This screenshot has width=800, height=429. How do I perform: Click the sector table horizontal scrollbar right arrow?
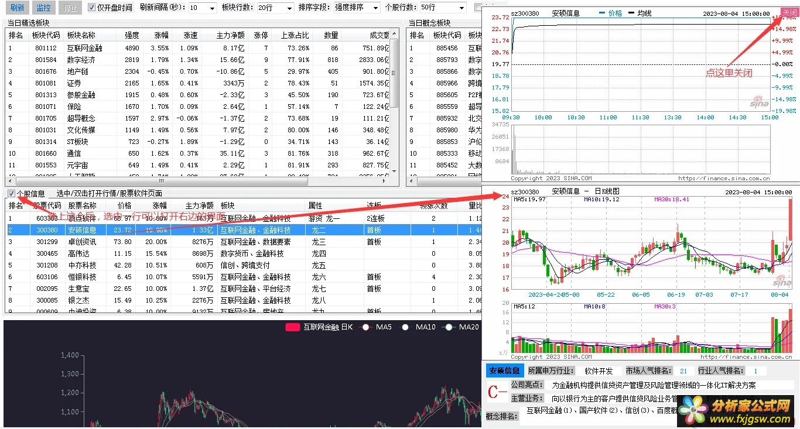click(x=384, y=181)
